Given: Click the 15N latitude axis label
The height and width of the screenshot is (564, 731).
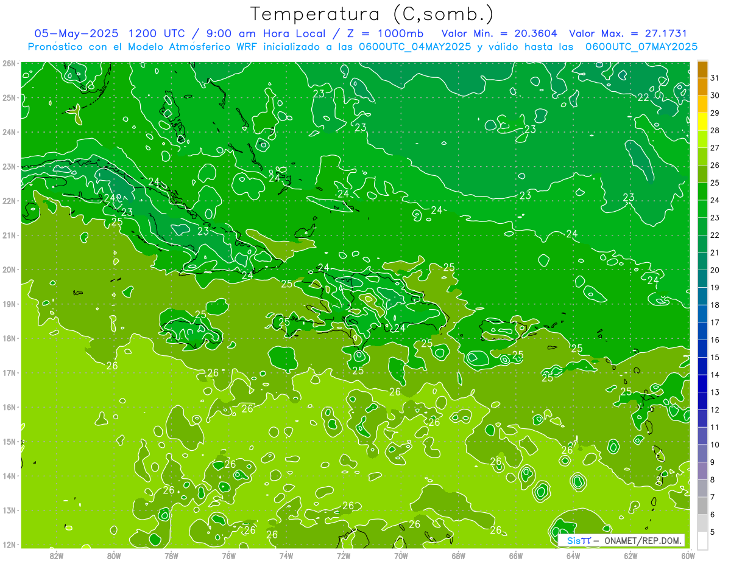Looking at the screenshot, I should [x=9, y=441].
